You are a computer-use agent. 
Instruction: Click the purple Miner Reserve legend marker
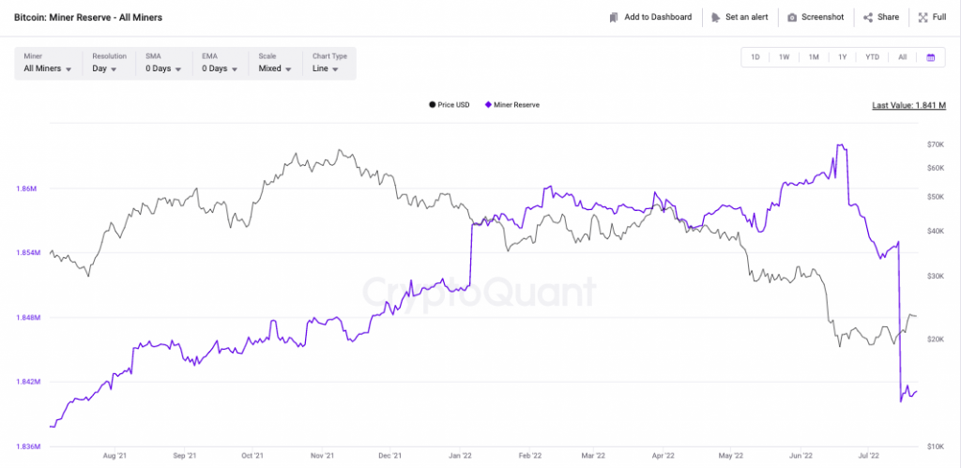point(488,105)
